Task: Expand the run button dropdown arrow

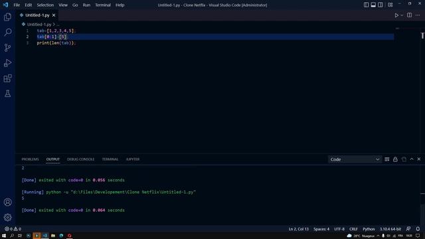Action: click(402, 15)
